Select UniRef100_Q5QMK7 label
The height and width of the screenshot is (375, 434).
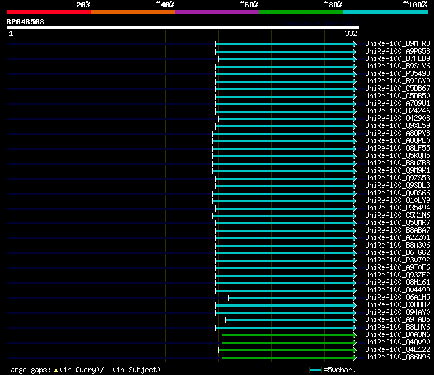pyautogui.click(x=397, y=223)
